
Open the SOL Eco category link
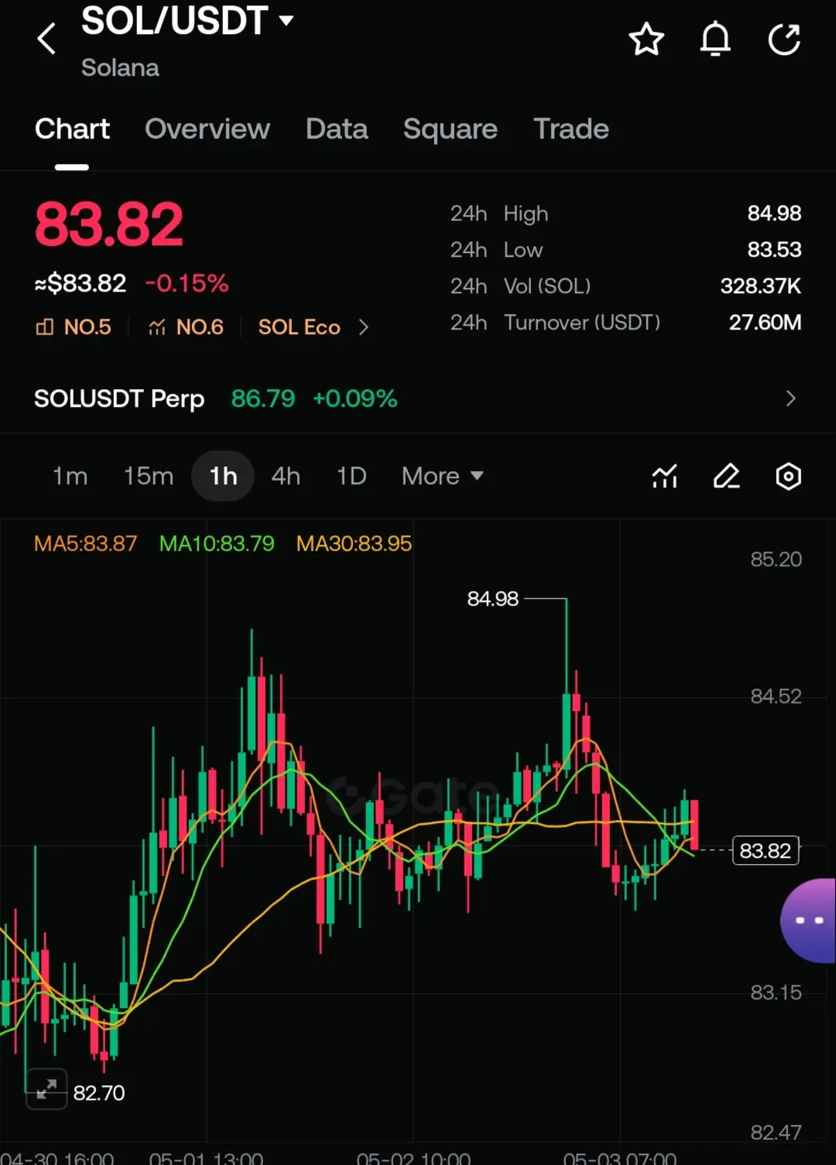point(300,327)
